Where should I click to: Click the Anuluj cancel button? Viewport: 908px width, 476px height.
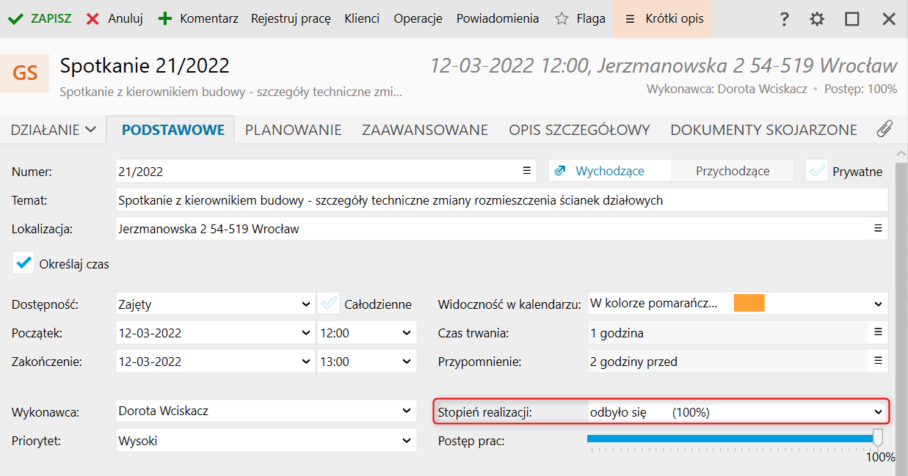tap(115, 19)
